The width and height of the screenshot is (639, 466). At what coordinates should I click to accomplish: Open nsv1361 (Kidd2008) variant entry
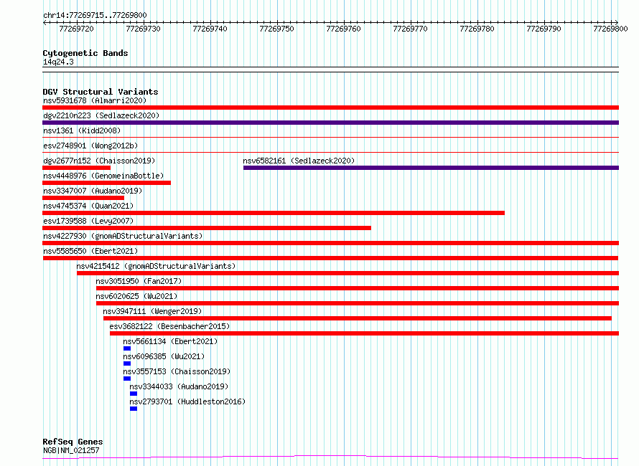coord(82,130)
